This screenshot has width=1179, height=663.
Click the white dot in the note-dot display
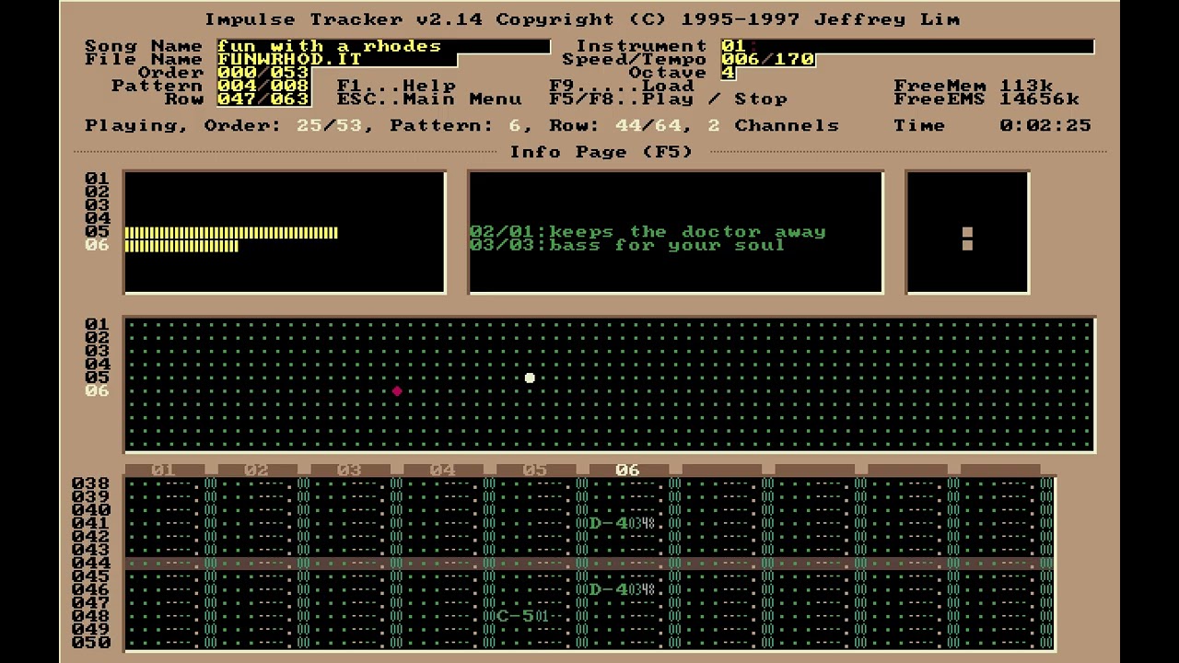[x=530, y=378]
